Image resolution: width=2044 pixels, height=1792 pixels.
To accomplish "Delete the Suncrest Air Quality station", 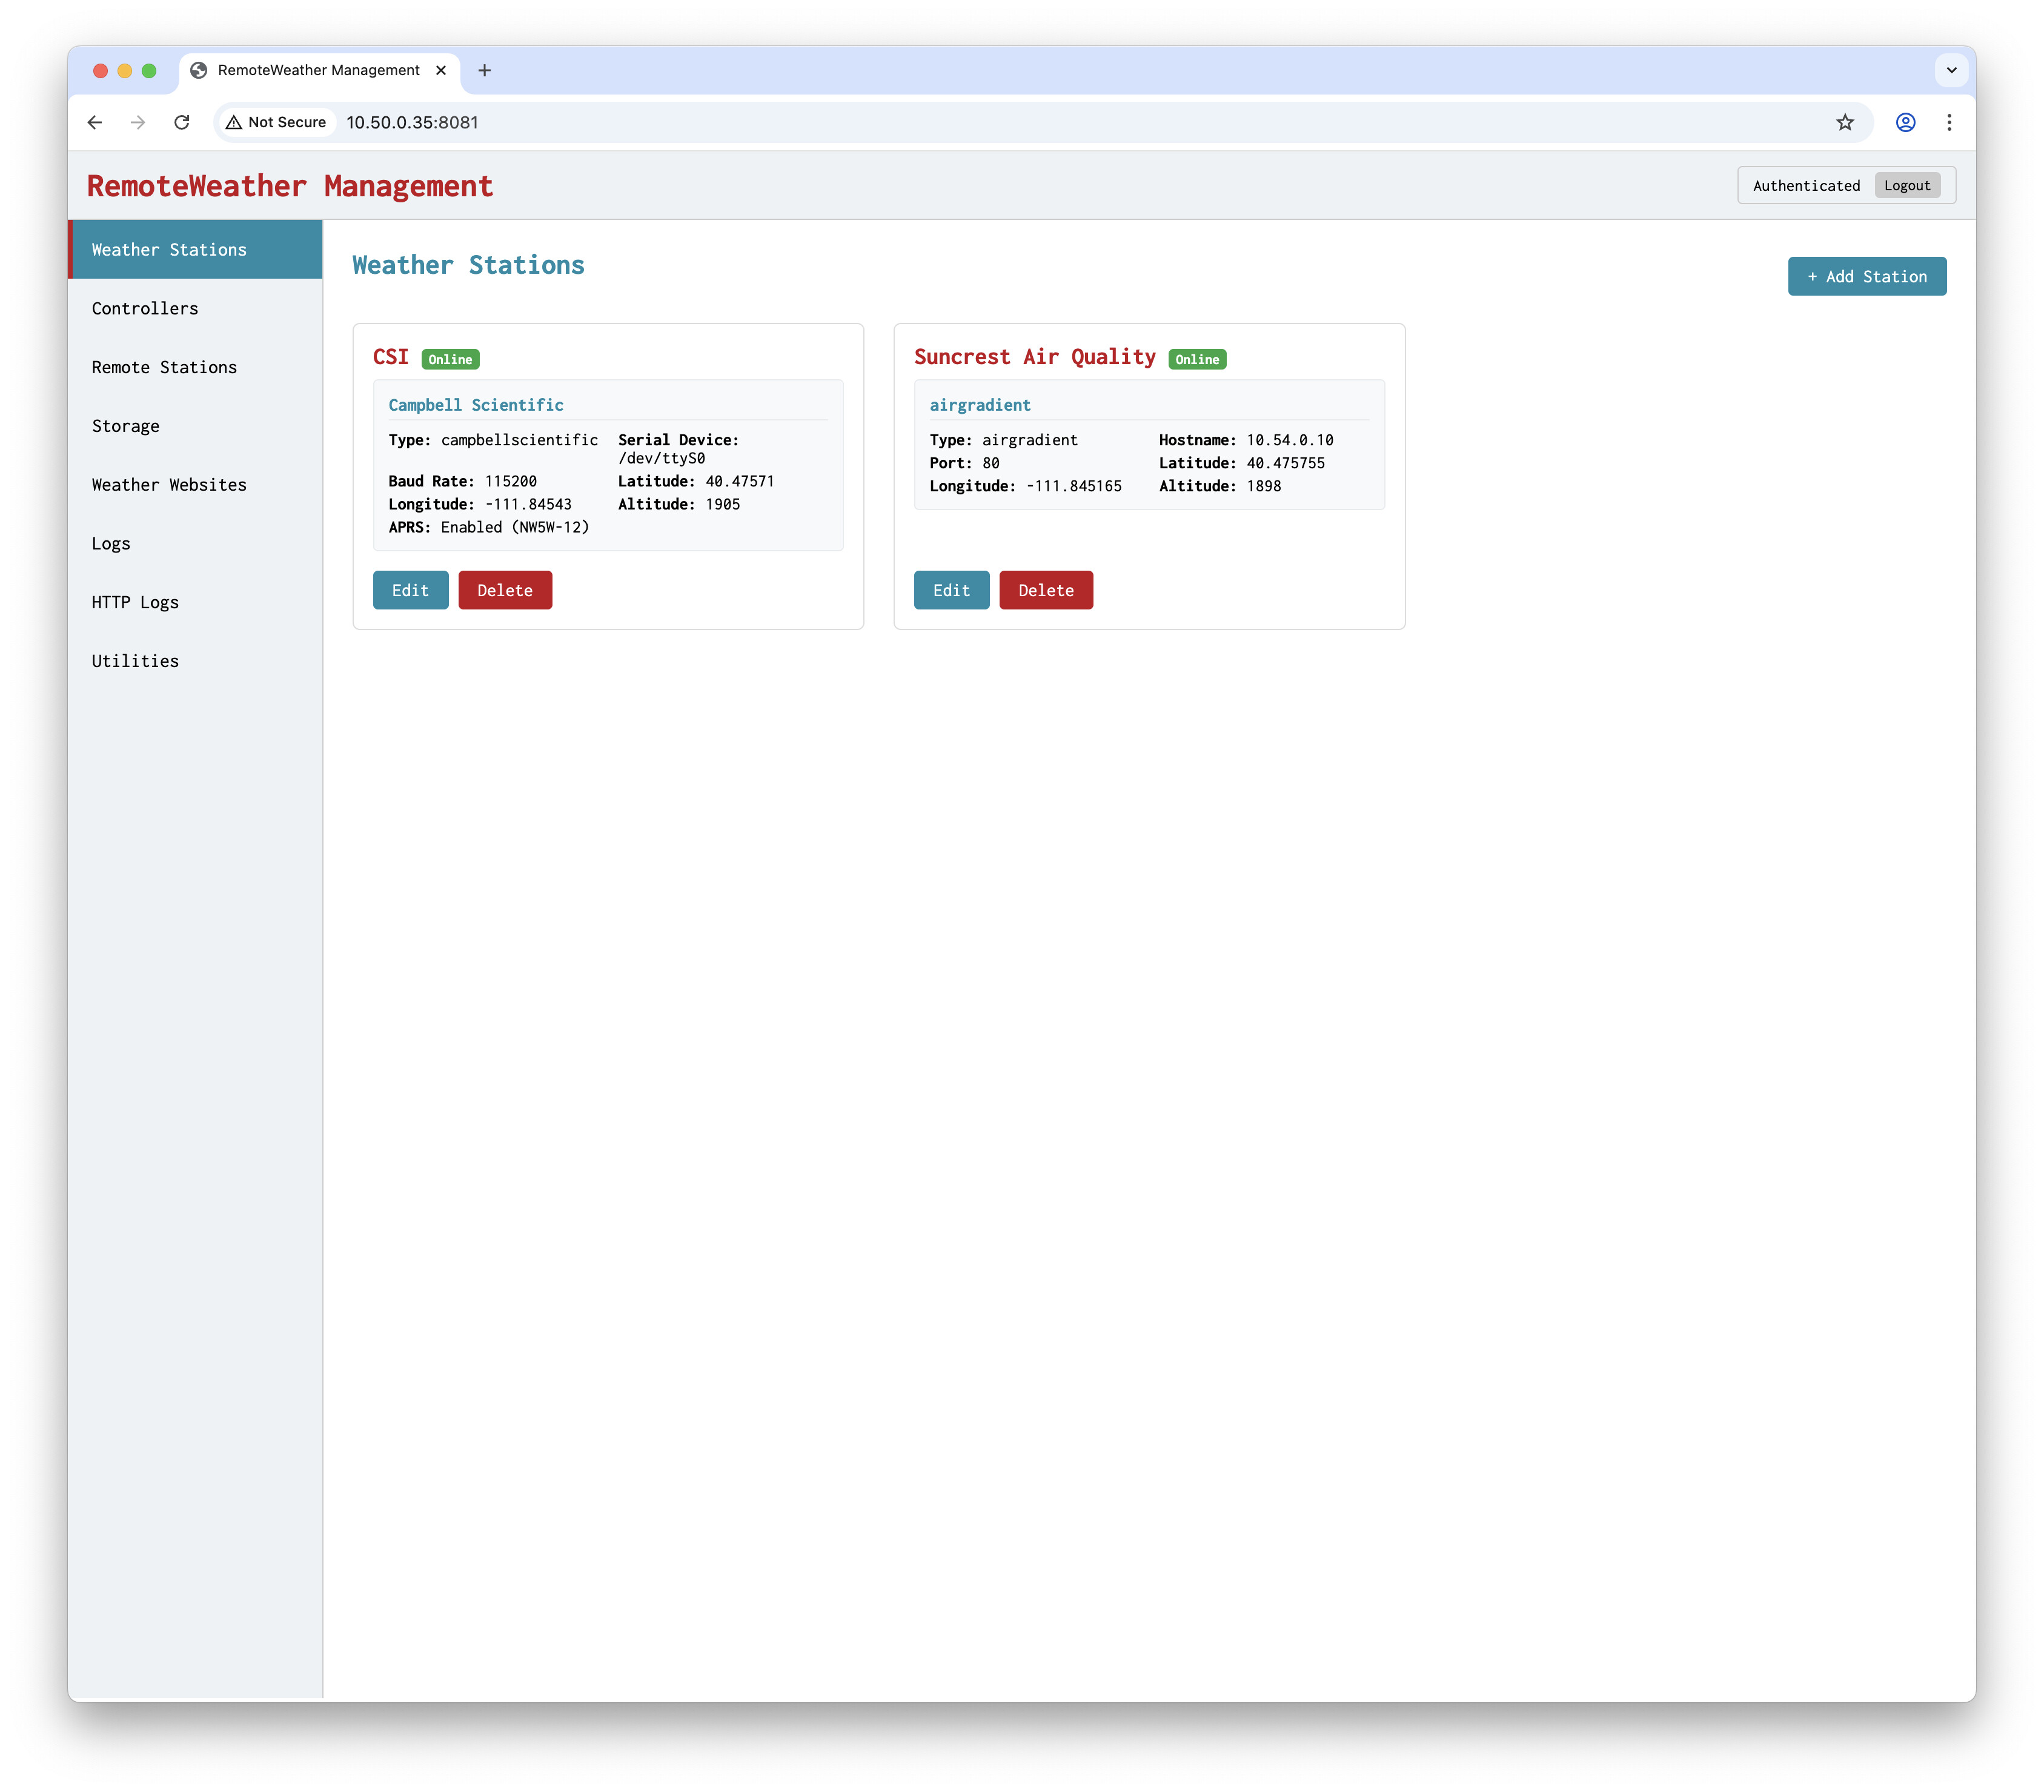I will (x=1045, y=590).
